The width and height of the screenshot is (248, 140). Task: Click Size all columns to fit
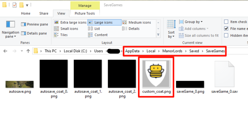(x=199, y=36)
